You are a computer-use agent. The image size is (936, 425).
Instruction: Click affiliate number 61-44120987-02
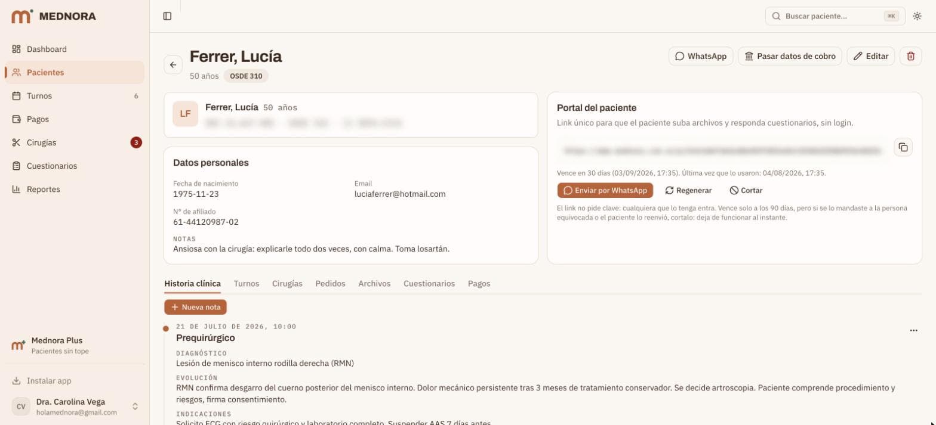(x=206, y=222)
